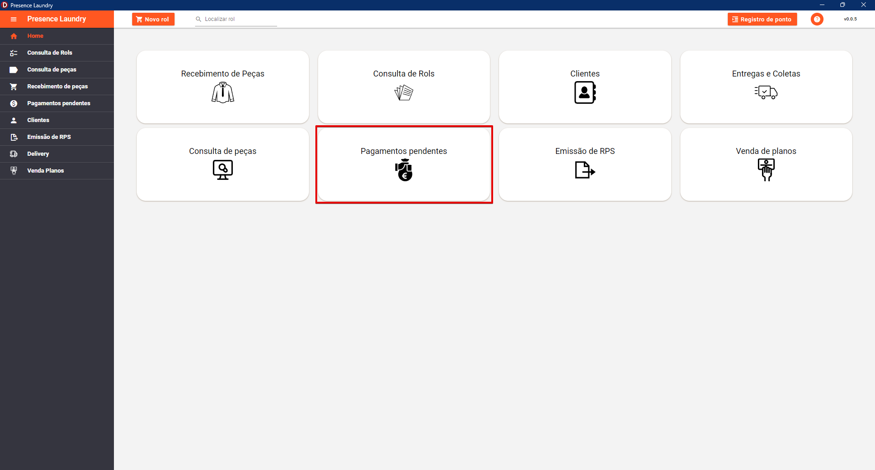Focus the Localizar rol search field

[236, 19]
